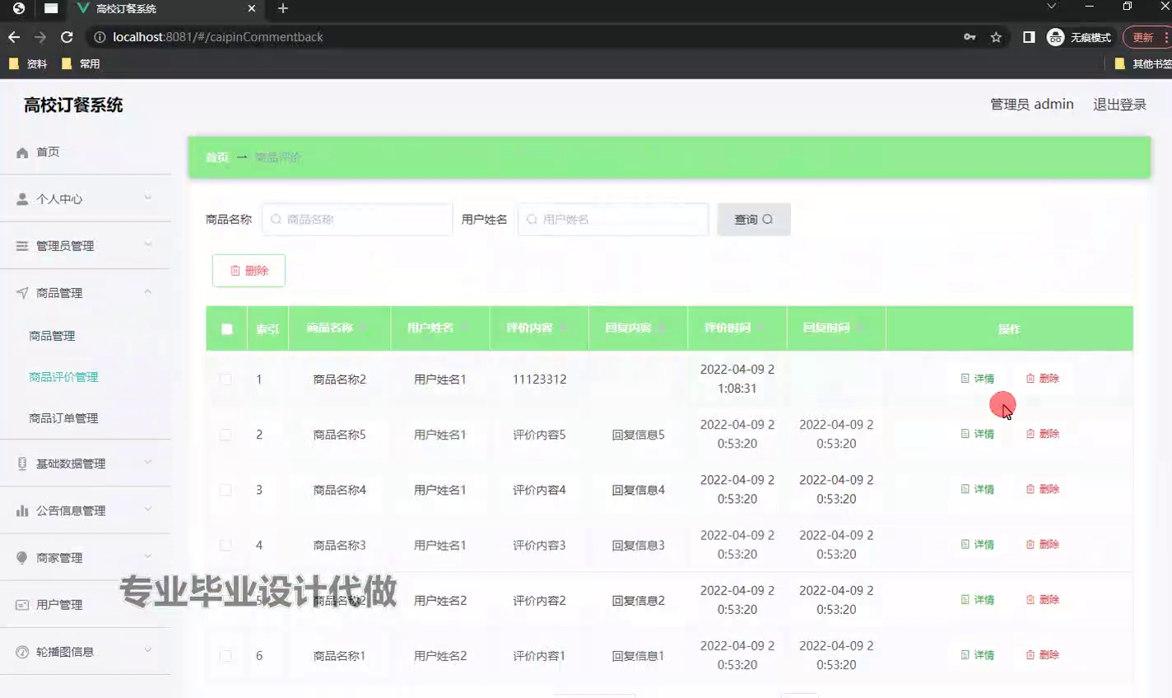
Task: Focus the 用户姓名 search input
Action: [613, 220]
